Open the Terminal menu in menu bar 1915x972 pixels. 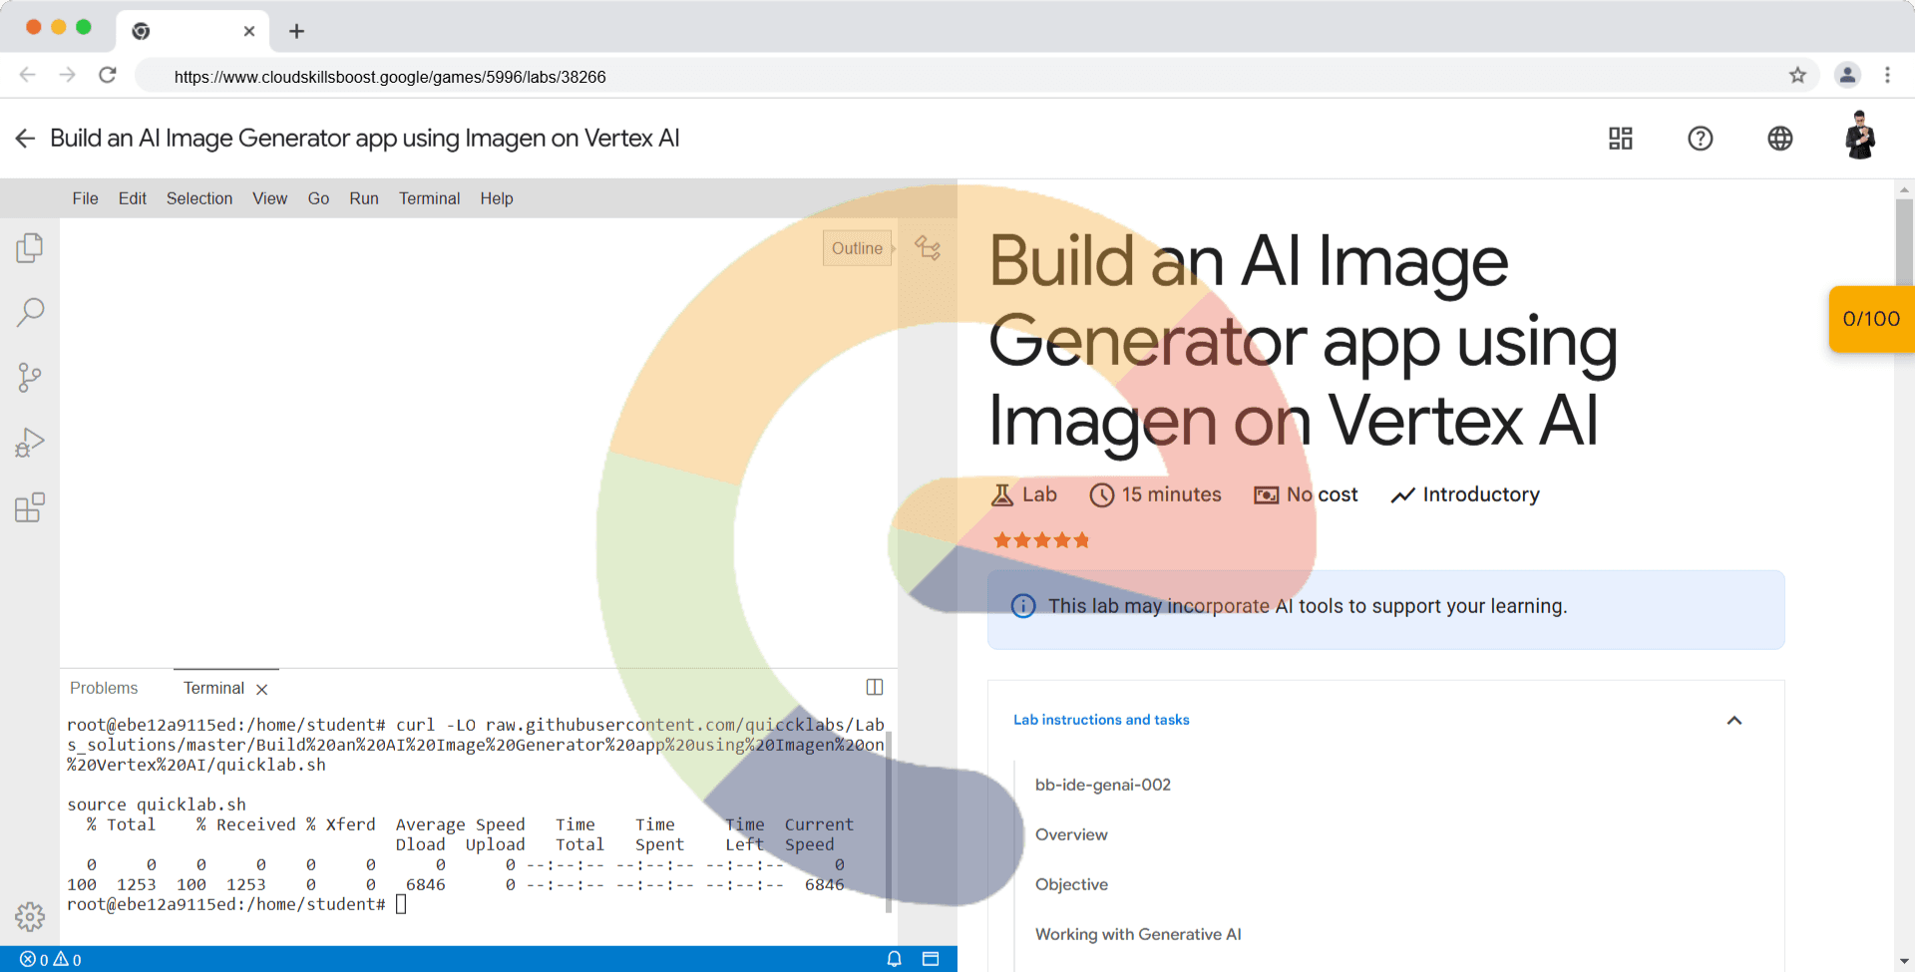429,198
